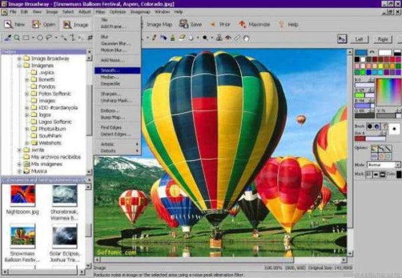The height and width of the screenshot is (278, 402).
Task: Open the Artistic submenu
Action: coord(118,144)
